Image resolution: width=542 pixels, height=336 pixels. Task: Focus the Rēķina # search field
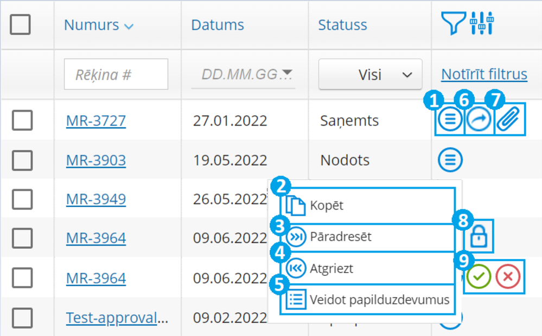(116, 74)
